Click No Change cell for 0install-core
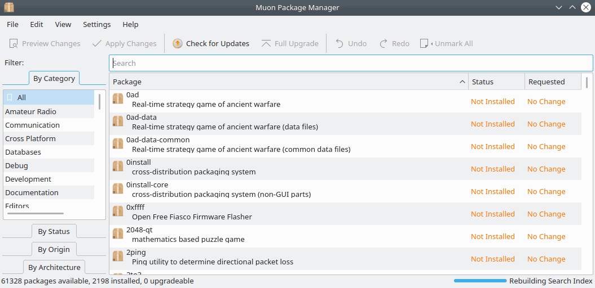This screenshot has width=595, height=288. [546, 191]
